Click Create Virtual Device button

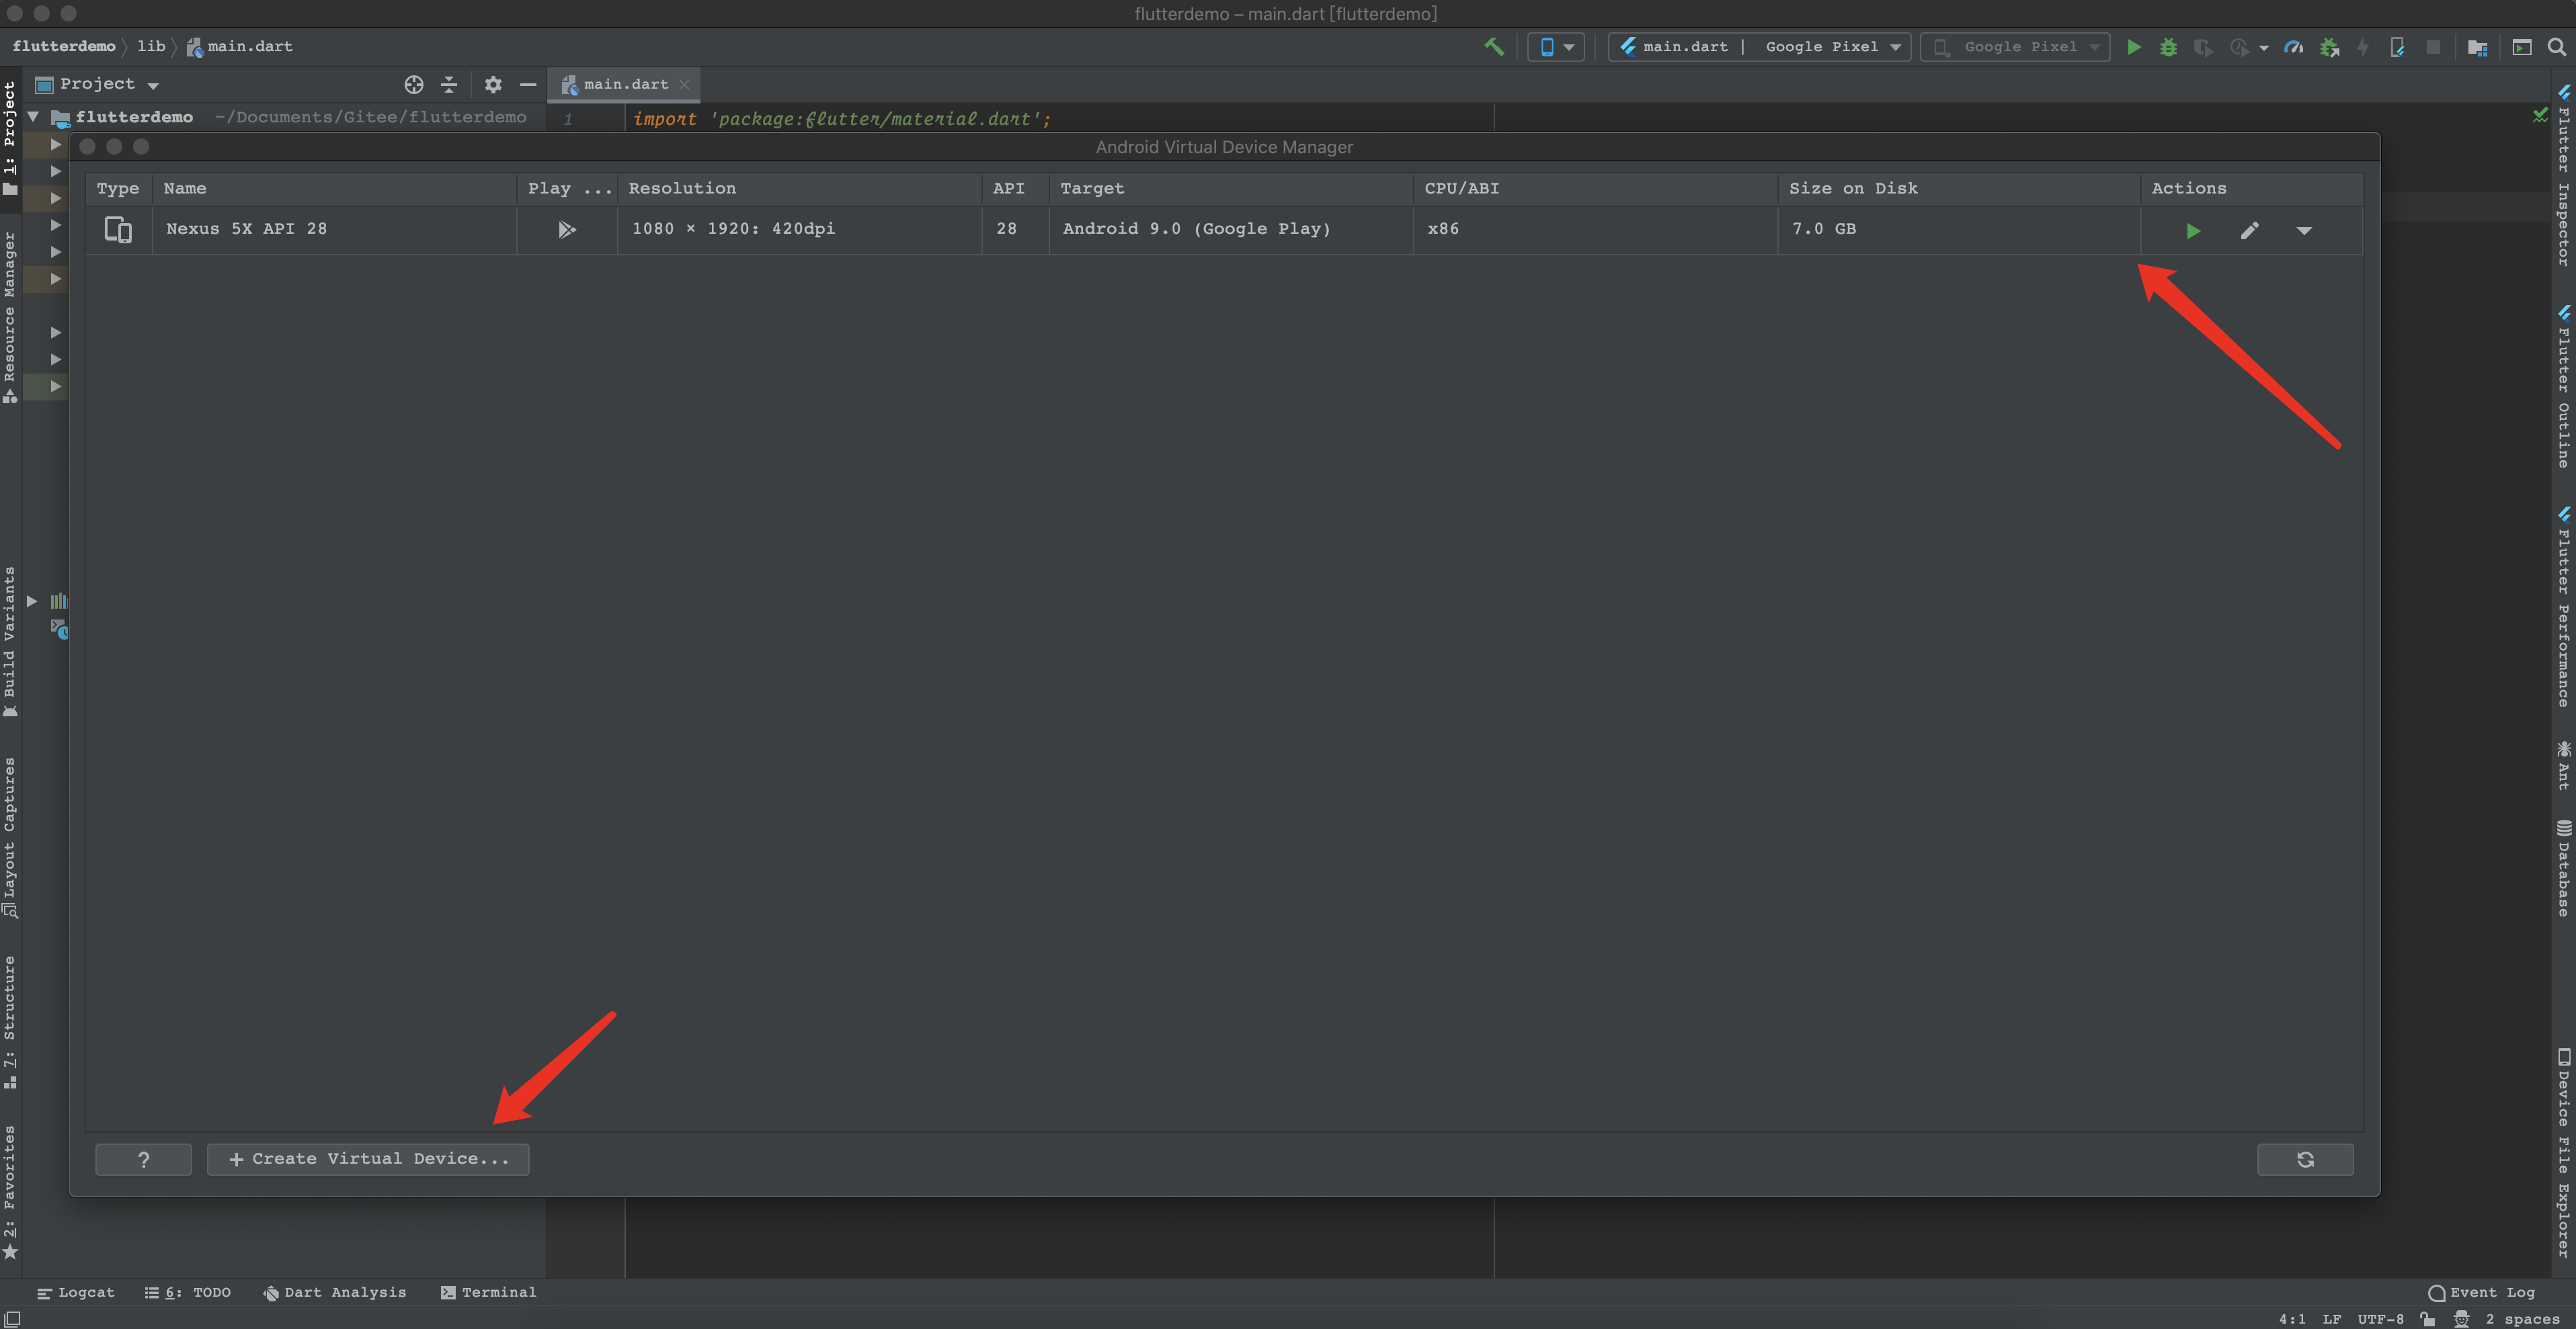[368, 1159]
